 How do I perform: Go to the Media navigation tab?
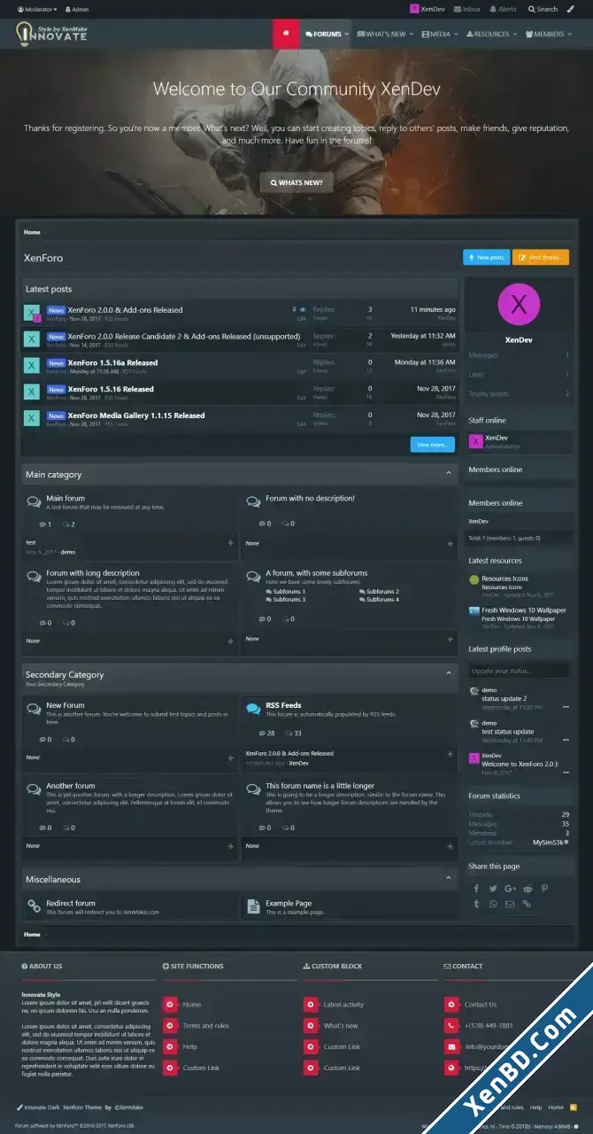click(x=436, y=34)
